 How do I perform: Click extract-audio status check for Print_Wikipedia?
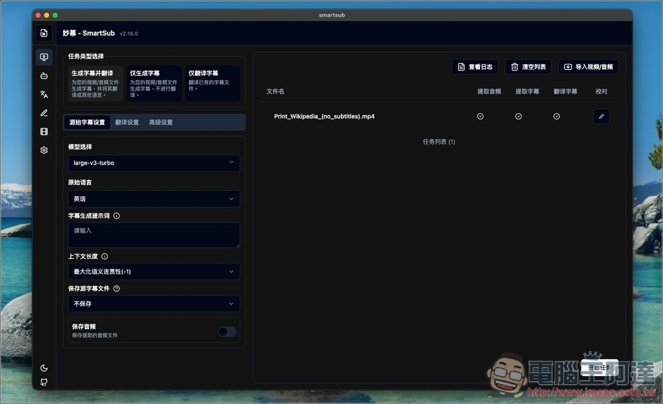(480, 116)
